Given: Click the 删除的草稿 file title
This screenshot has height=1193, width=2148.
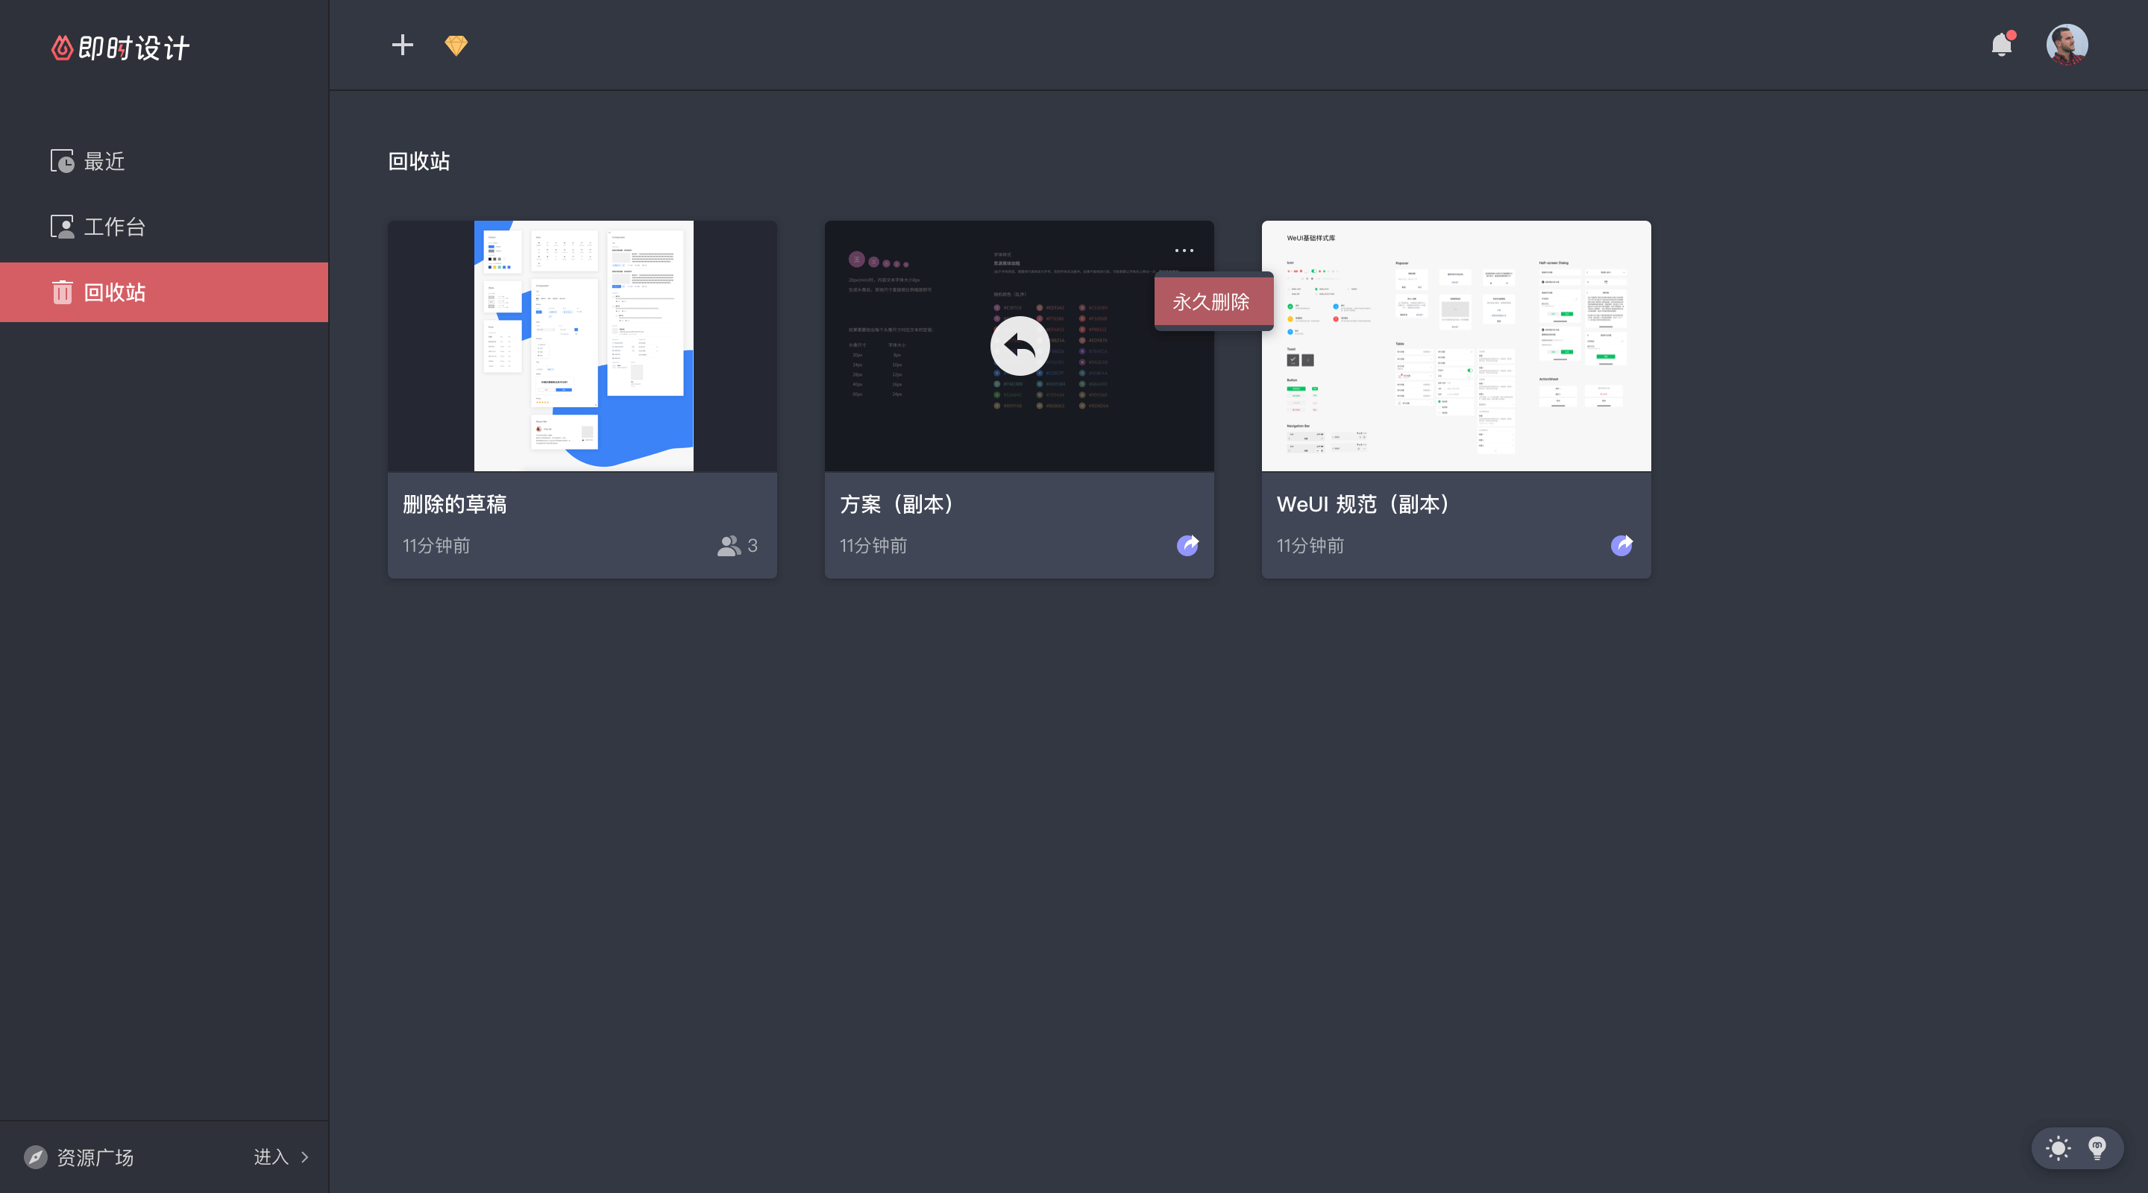Looking at the screenshot, I should click(x=454, y=504).
